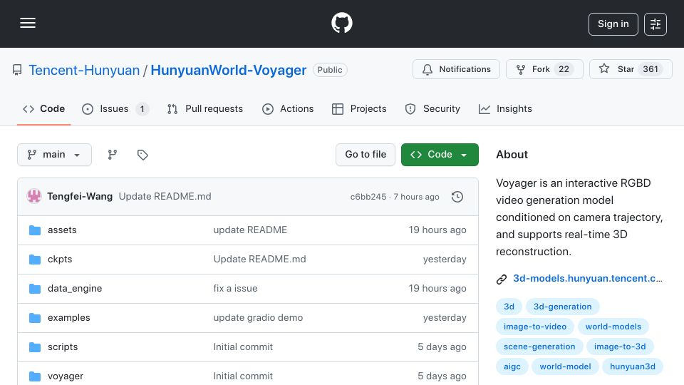Open the assets folder
Screen dimensions: 684x385
tap(62, 230)
